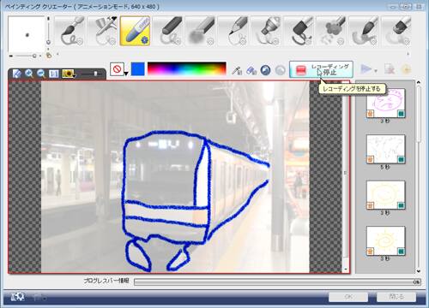Click the undo circular arrow icon
429x308 pixels.
pyautogui.click(x=266, y=70)
